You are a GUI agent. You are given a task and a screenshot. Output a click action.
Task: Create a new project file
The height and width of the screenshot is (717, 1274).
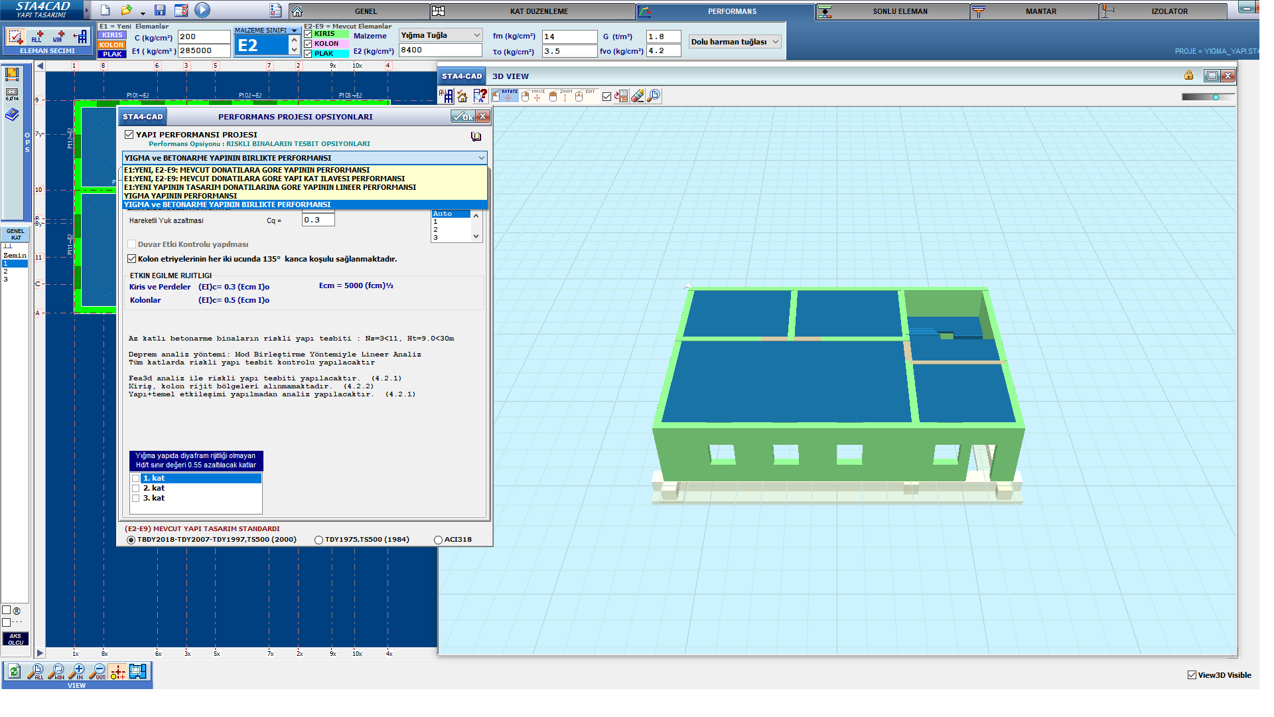point(105,11)
